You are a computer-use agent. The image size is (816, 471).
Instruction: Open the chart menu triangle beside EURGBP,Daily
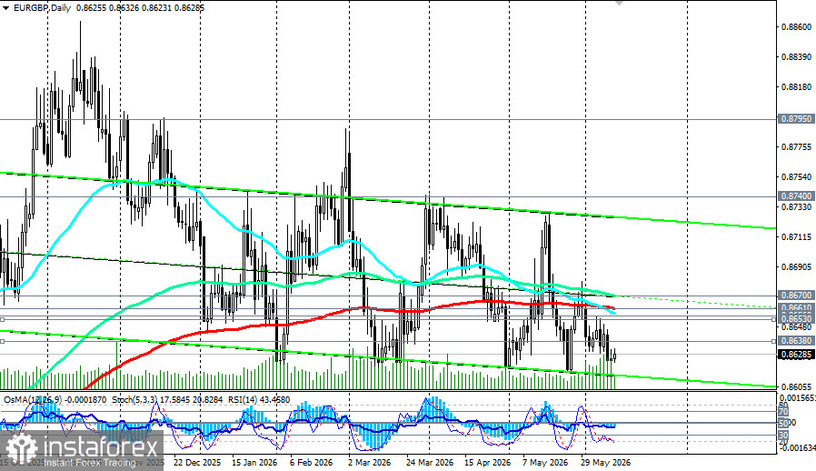coord(5,8)
